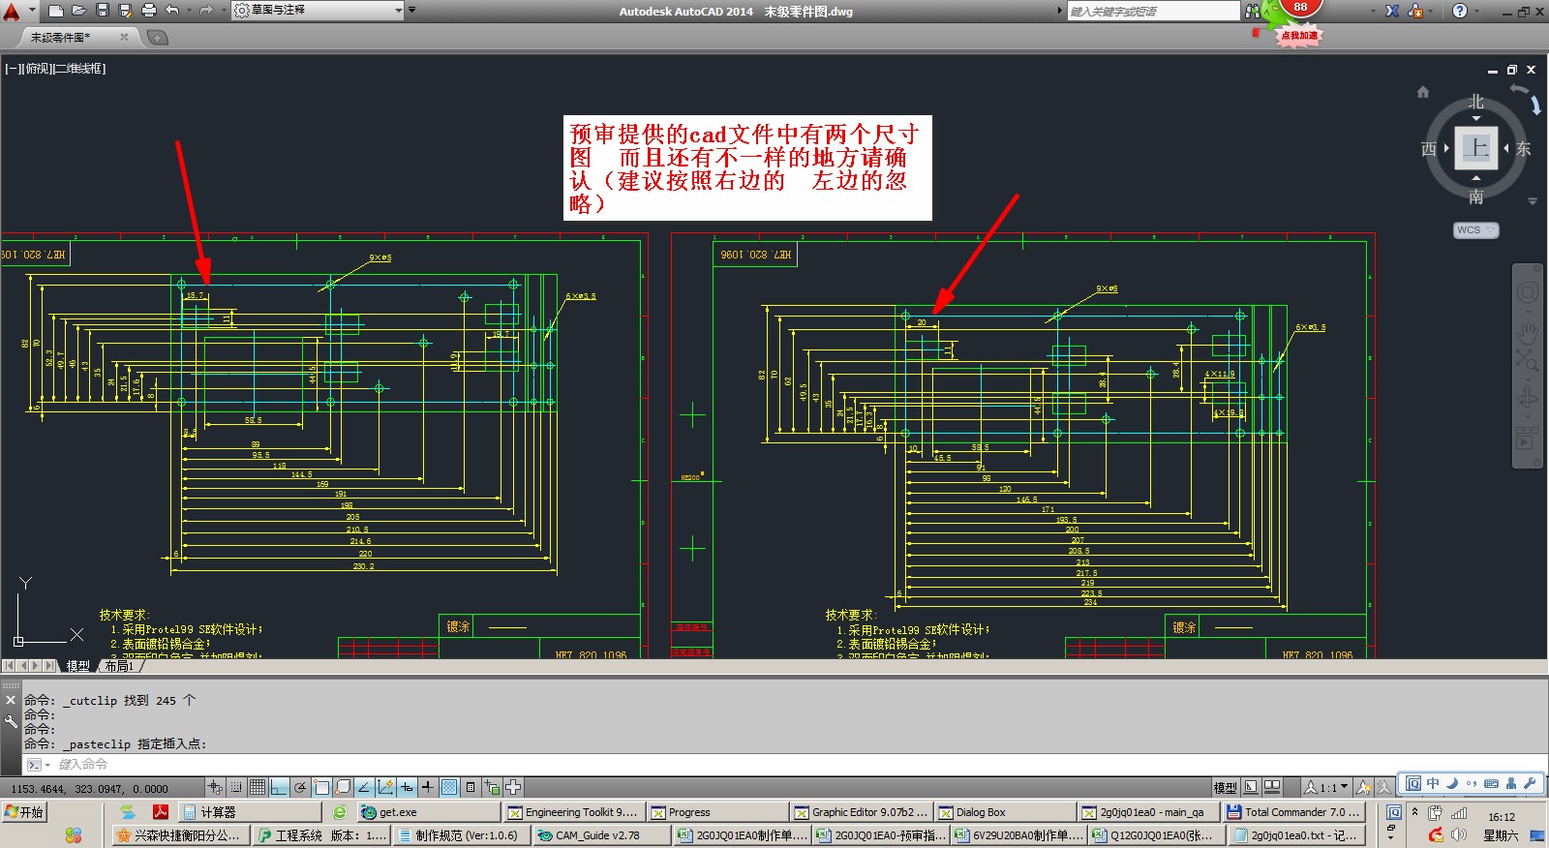Viewport: 1549px width, 848px height.
Task: Toggle object snap in status bar
Action: pyautogui.click(x=321, y=788)
